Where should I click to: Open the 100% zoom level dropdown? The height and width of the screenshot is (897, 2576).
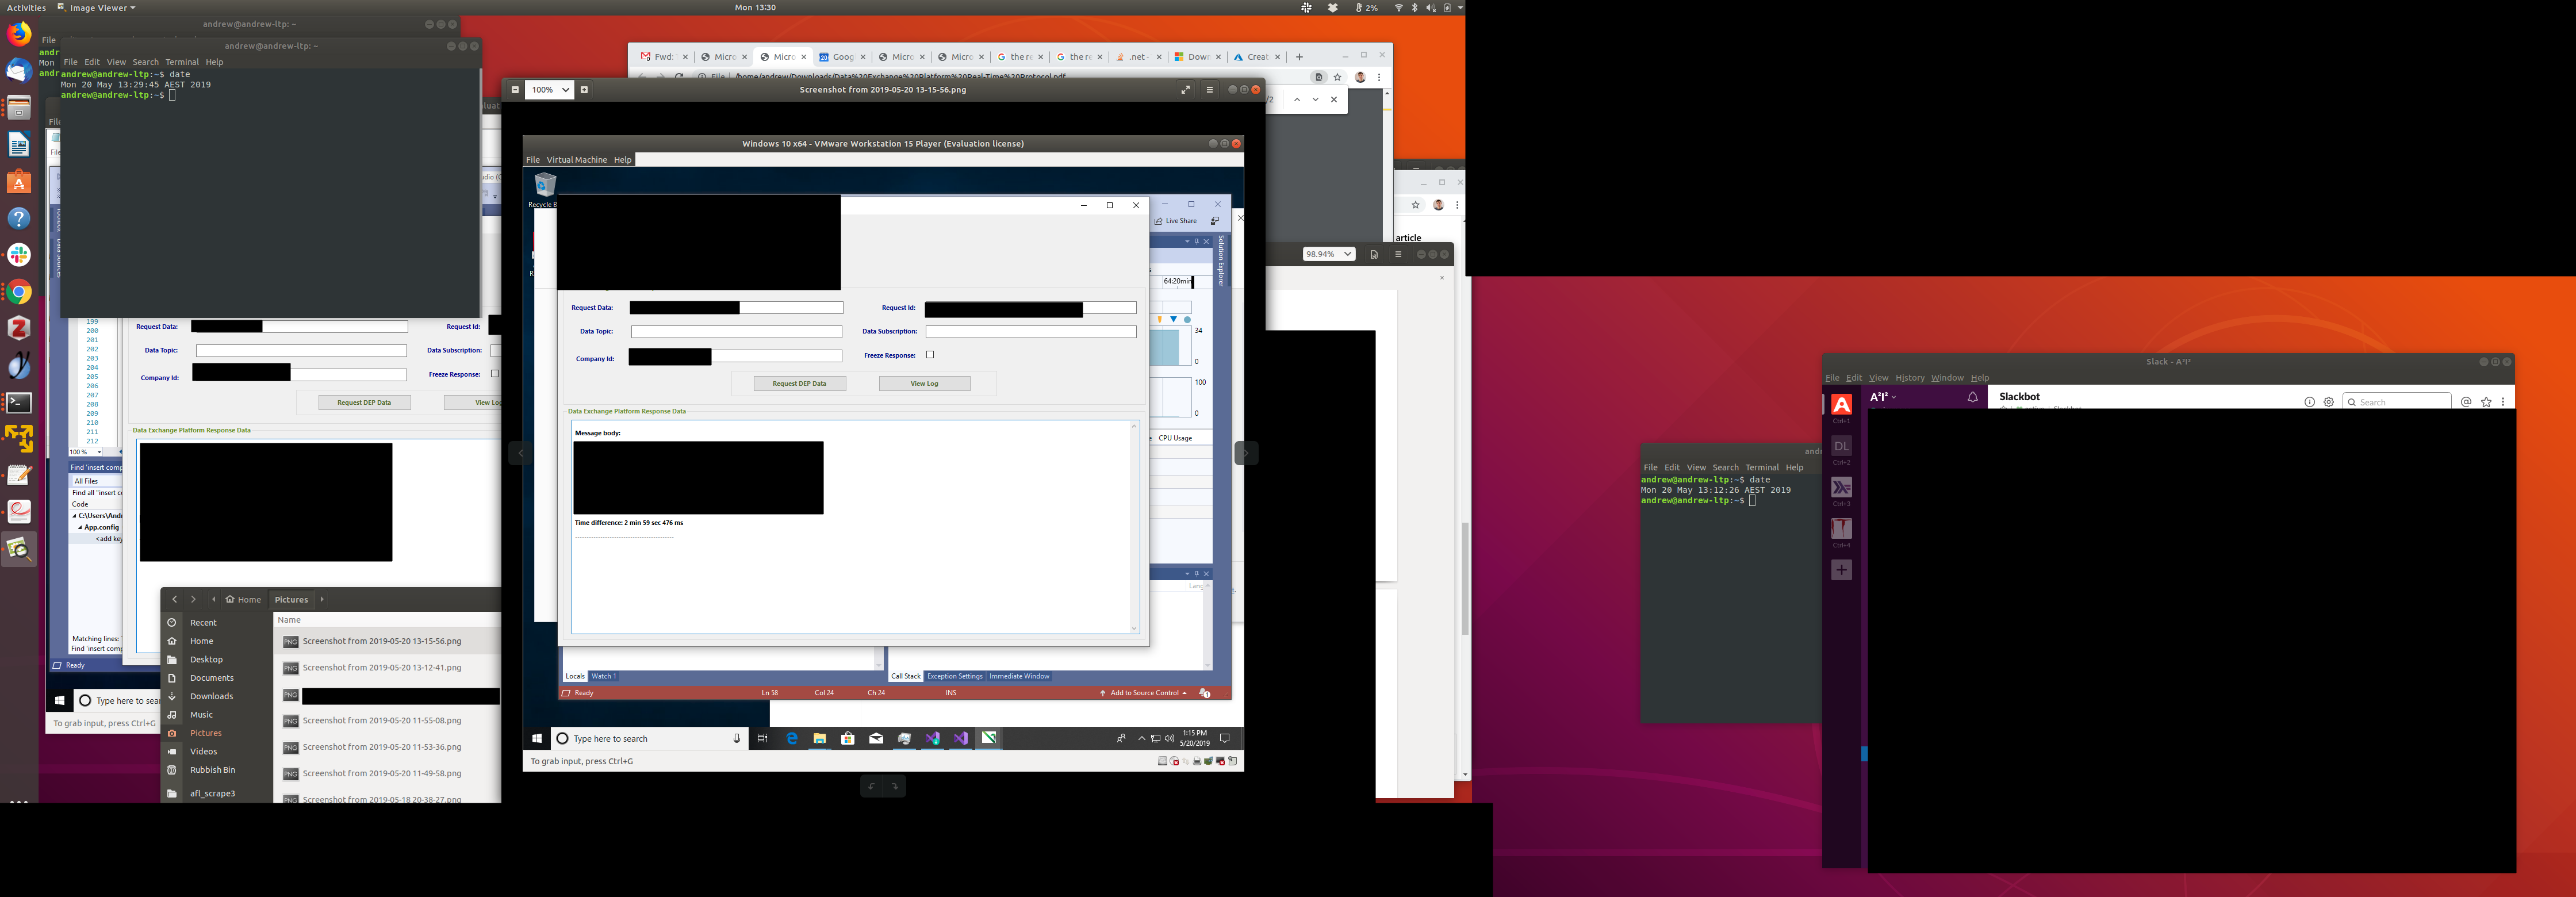pyautogui.click(x=550, y=90)
